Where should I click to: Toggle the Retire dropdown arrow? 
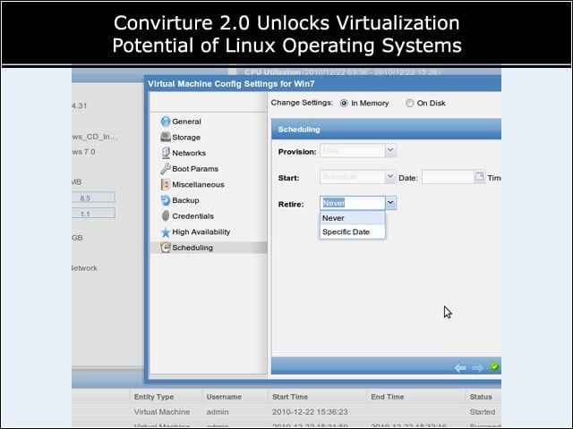(390, 203)
